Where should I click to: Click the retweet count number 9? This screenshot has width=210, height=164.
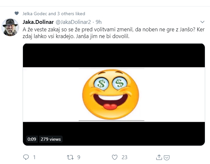(79, 157)
